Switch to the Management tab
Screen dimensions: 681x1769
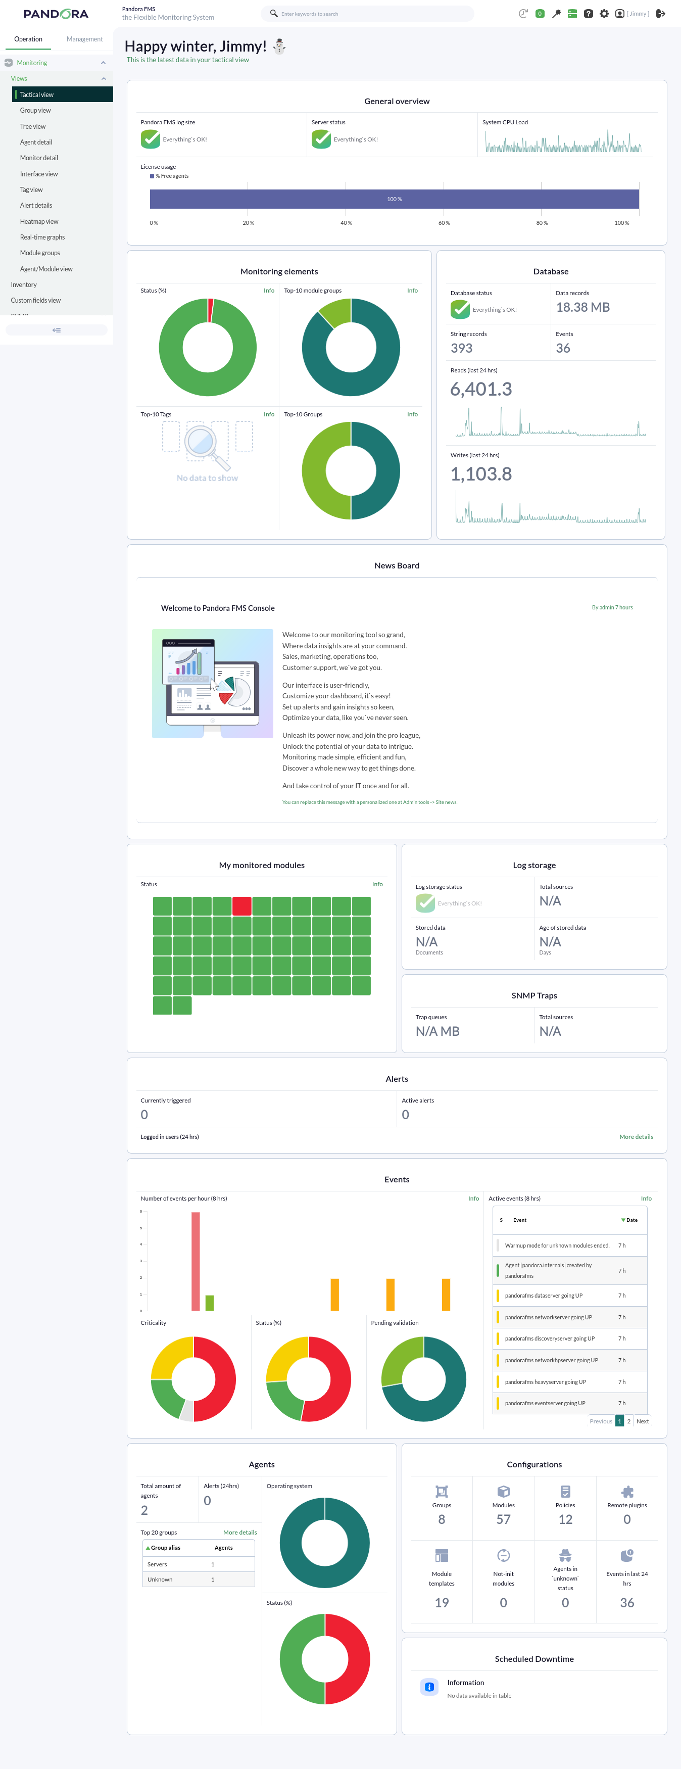[x=84, y=39]
